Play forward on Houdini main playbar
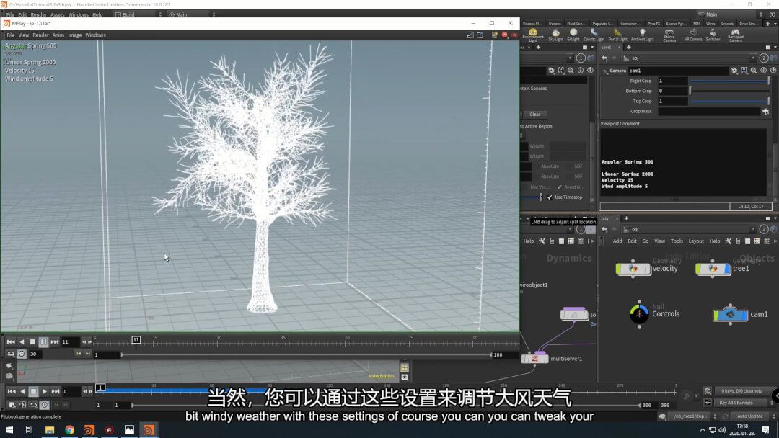779x438 pixels. tap(44, 391)
